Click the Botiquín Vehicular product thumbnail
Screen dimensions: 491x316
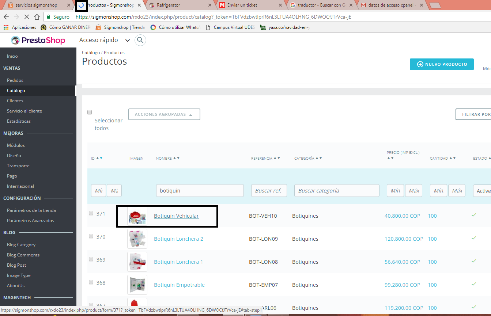click(x=137, y=216)
